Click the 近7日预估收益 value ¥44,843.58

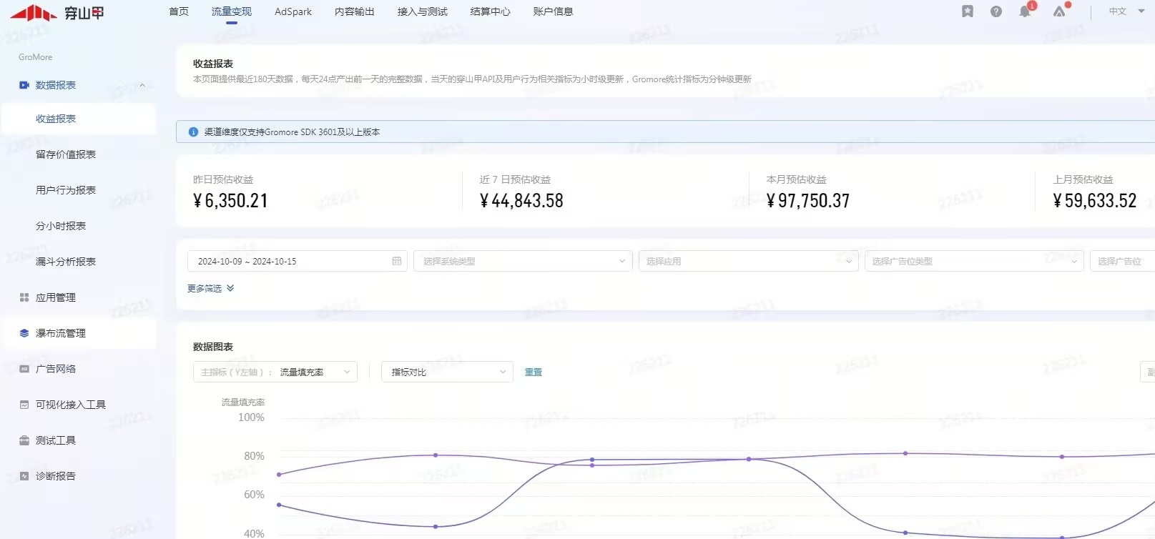click(521, 201)
